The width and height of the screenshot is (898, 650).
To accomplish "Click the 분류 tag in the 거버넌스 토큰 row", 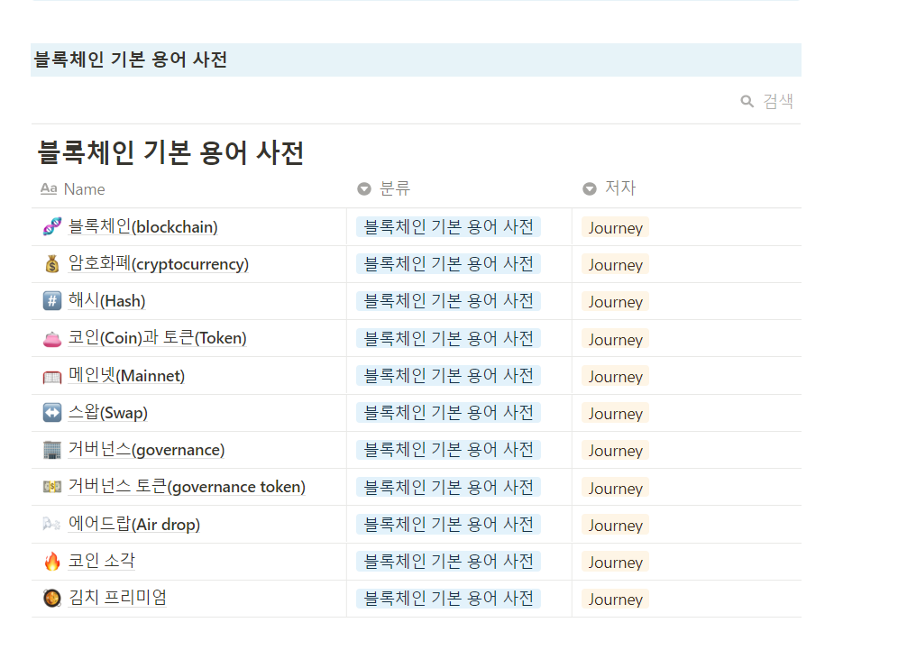I will [x=448, y=488].
